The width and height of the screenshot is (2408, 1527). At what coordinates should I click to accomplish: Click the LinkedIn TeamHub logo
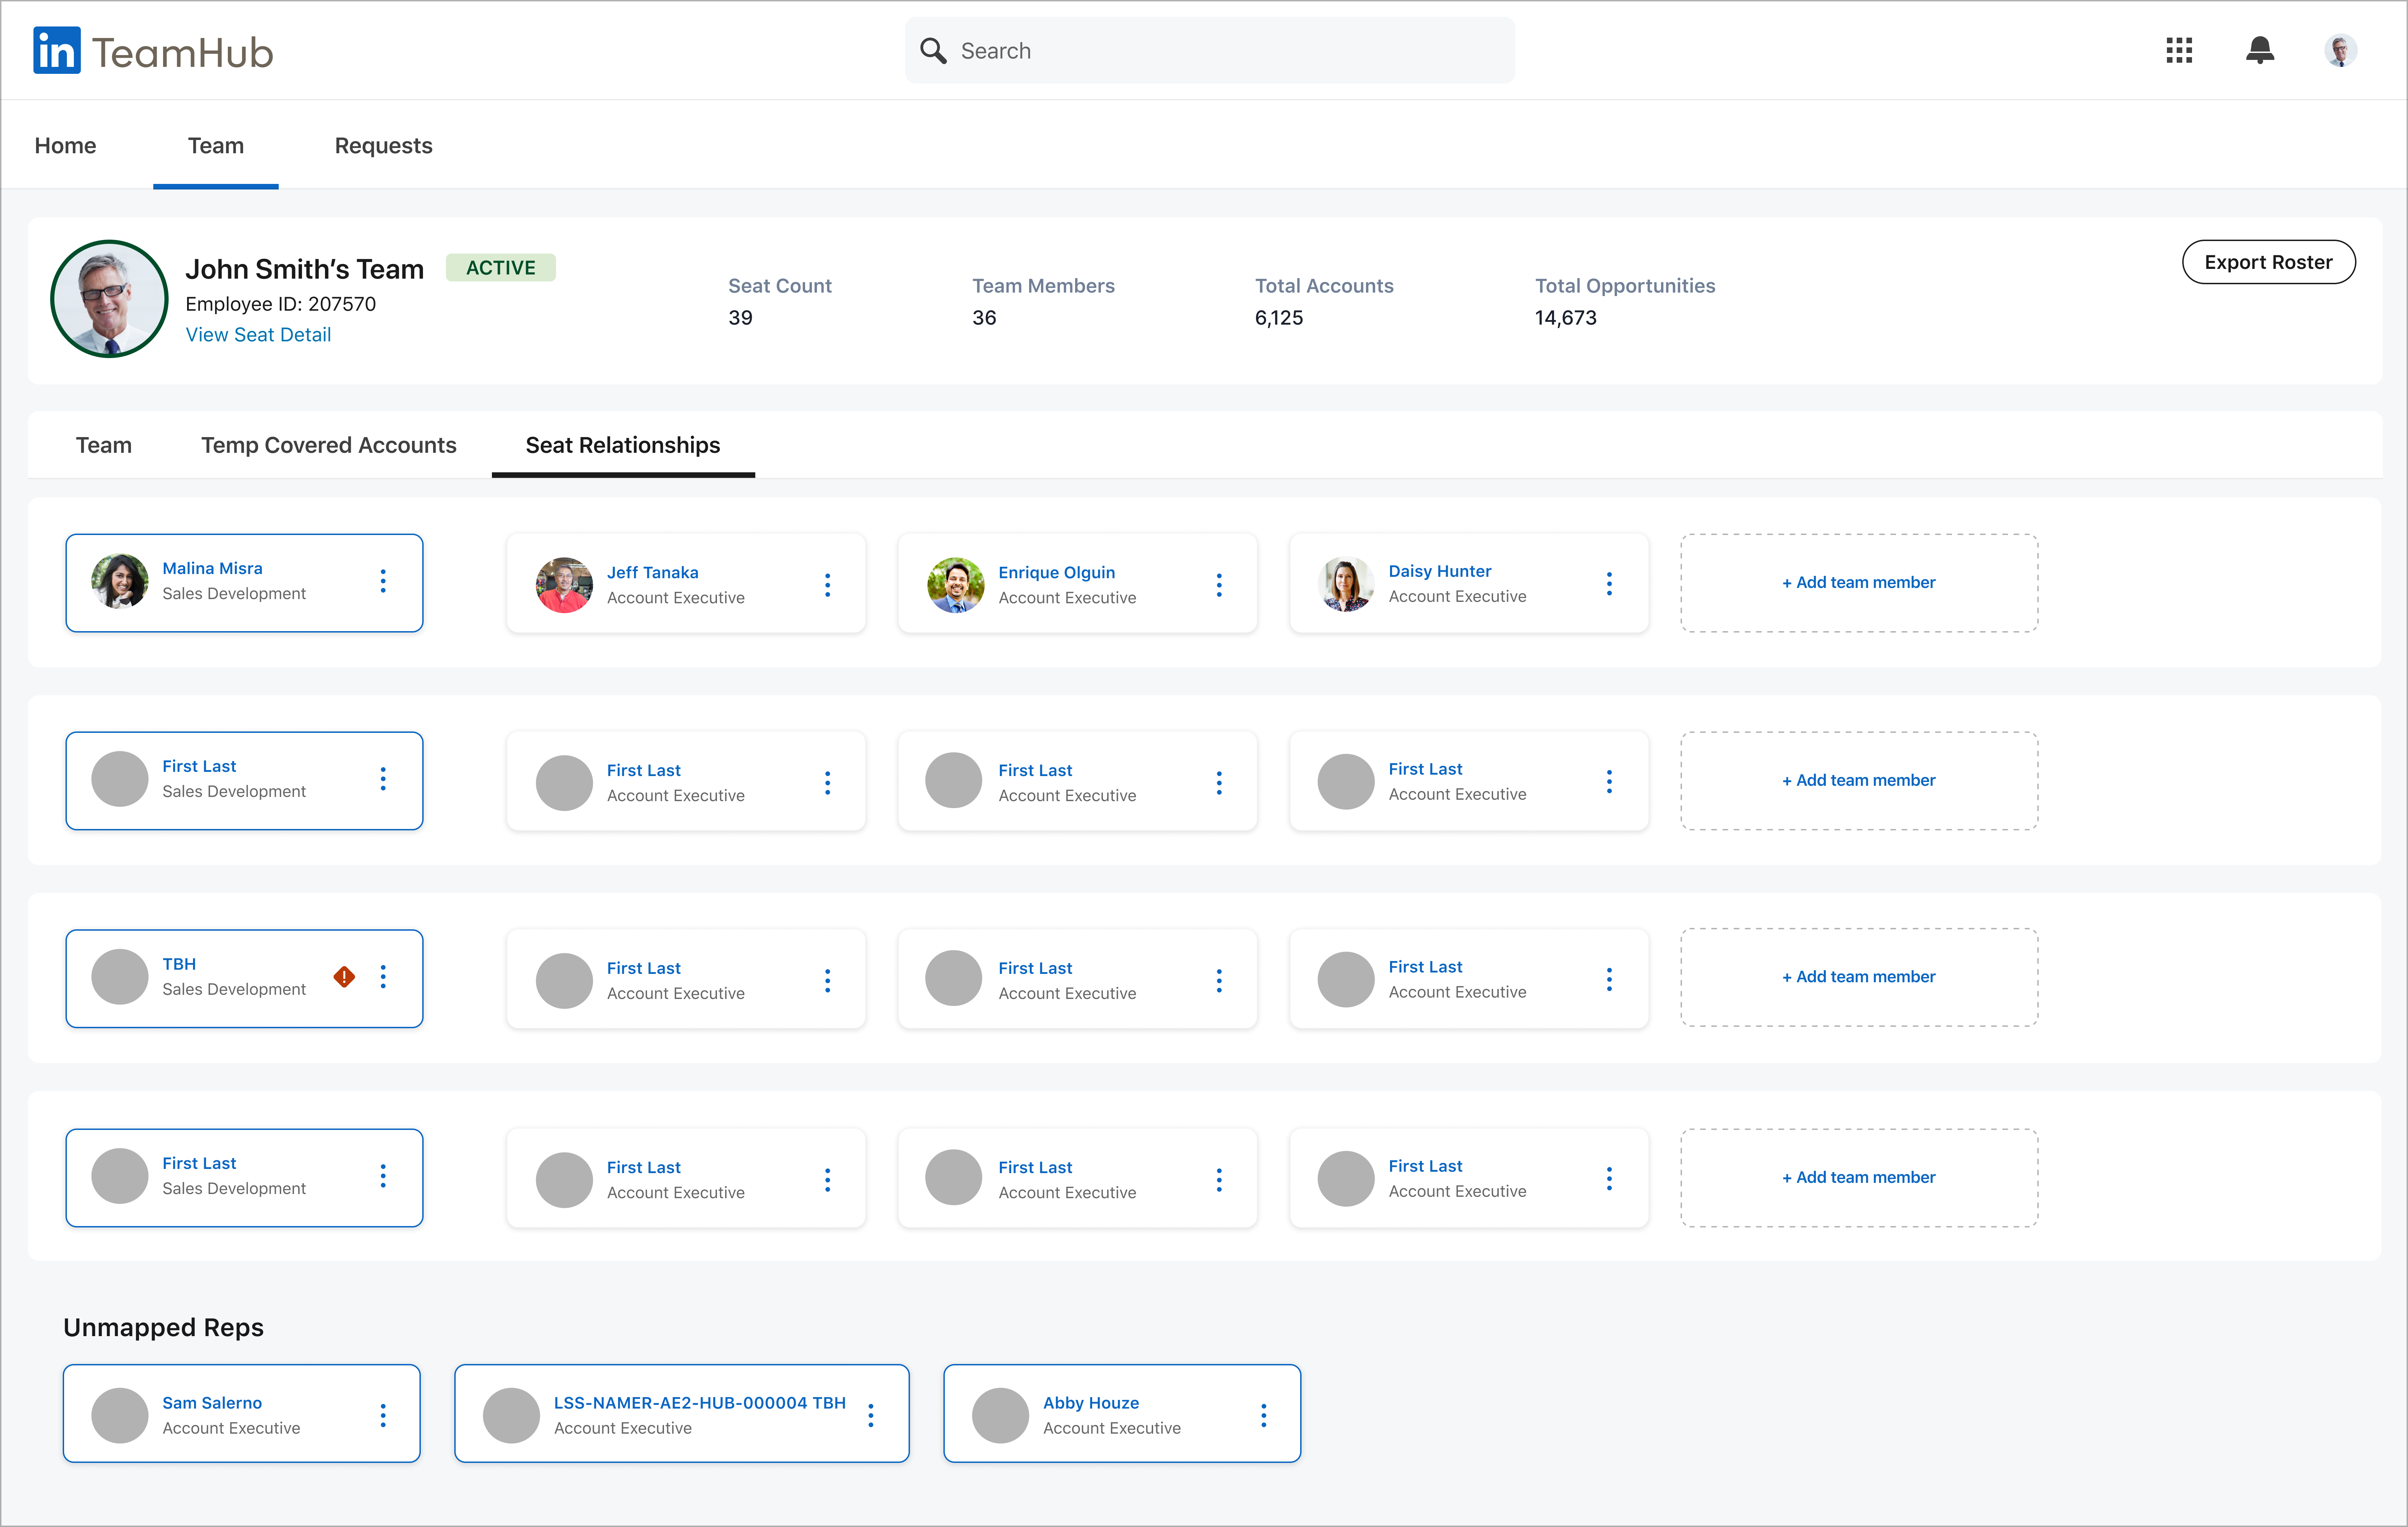153,51
